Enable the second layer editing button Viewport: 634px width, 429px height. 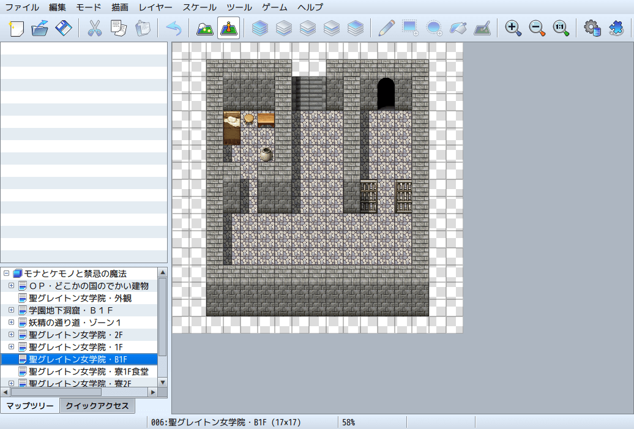click(x=284, y=28)
